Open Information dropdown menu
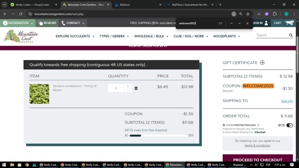Image resolution: width=299 pixels, height=168 pixels. click(18, 23)
